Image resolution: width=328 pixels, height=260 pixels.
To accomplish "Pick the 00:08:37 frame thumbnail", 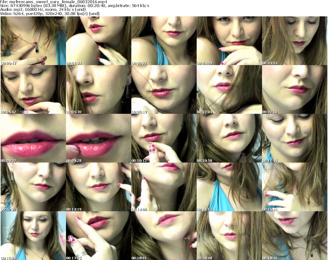I will [33, 138].
